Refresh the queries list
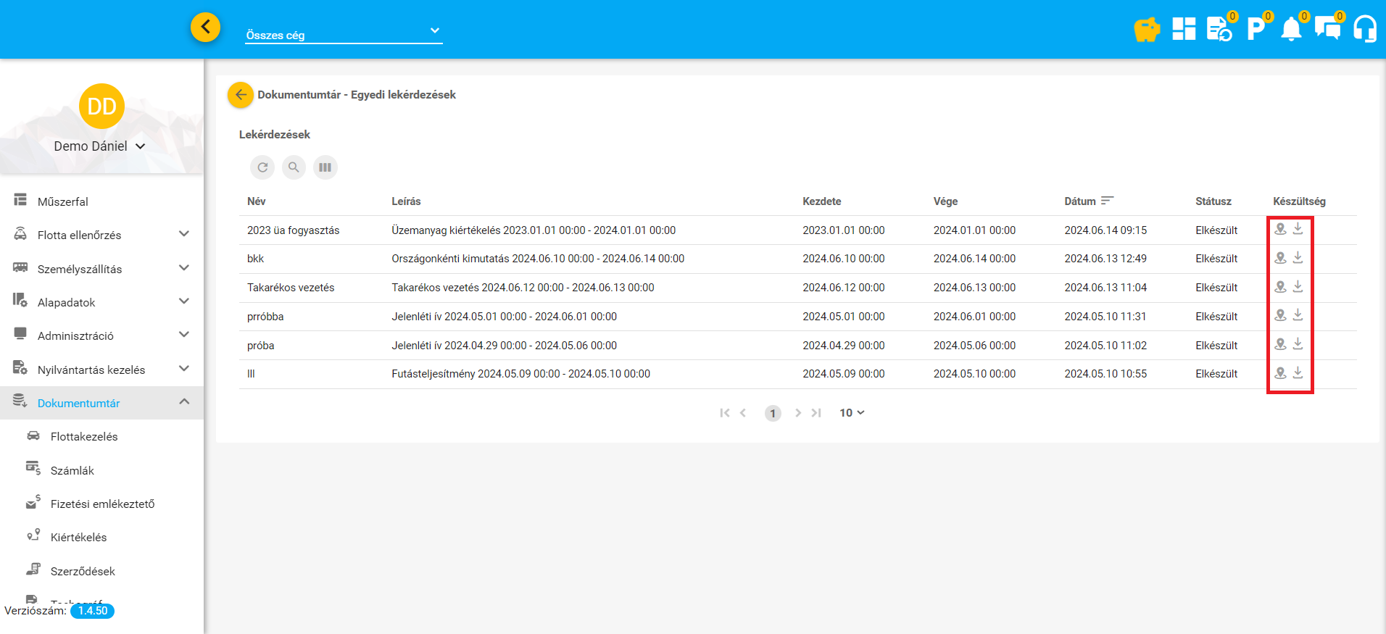1386x634 pixels. [262, 167]
